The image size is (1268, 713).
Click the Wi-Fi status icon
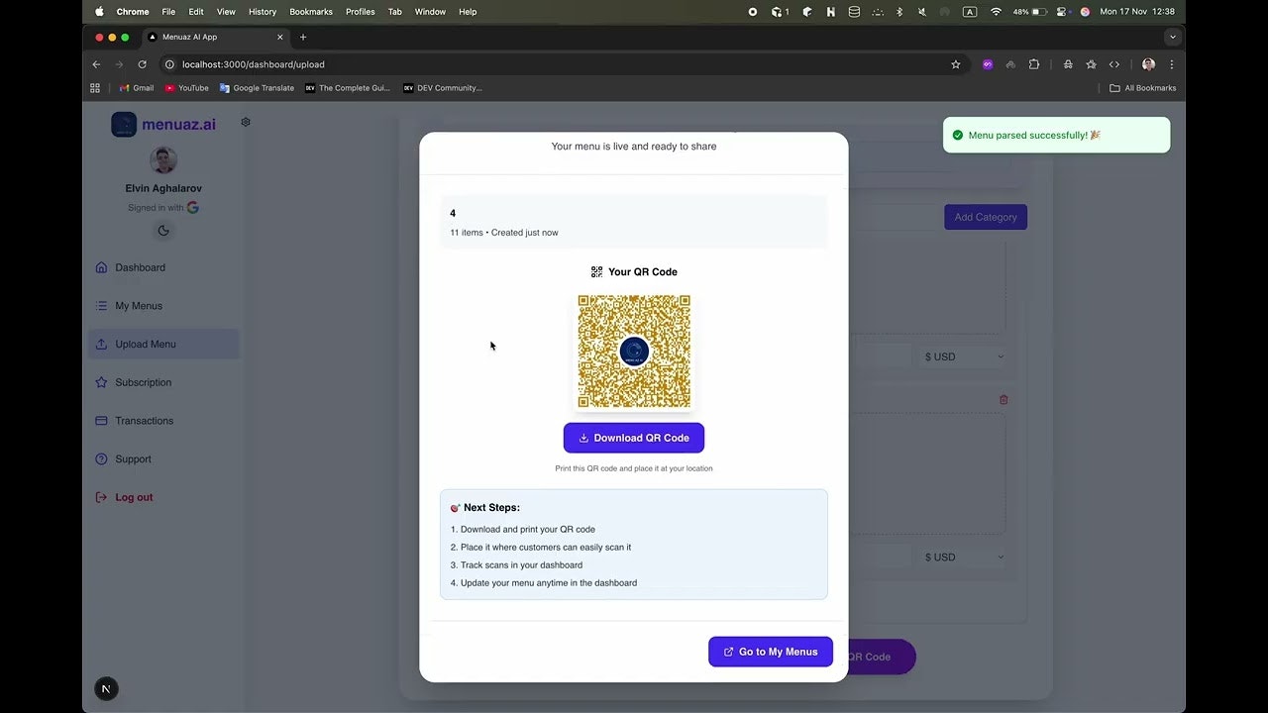tap(996, 12)
